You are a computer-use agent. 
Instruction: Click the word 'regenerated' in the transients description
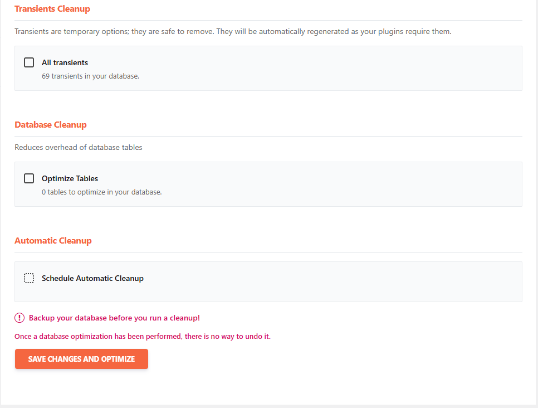click(x=302, y=31)
